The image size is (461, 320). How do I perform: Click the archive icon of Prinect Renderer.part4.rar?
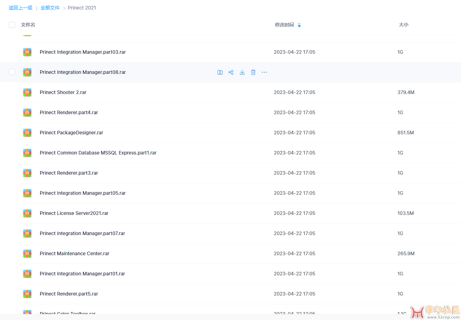(x=27, y=112)
